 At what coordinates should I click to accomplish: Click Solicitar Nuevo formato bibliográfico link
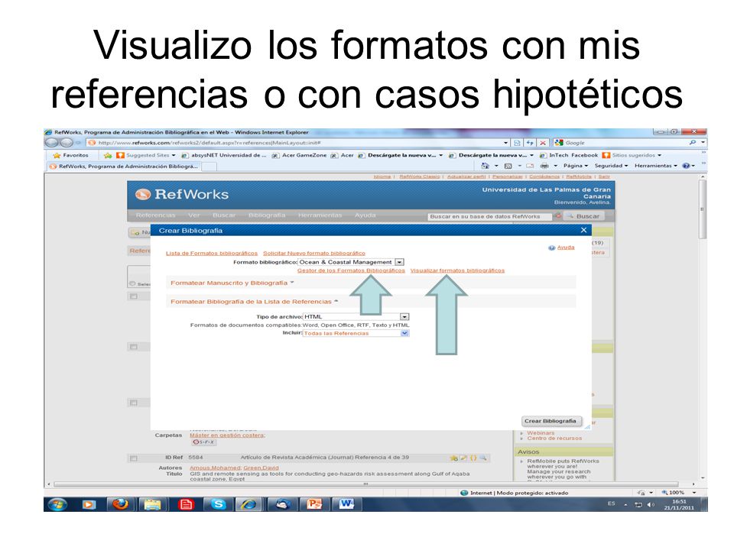coord(314,253)
